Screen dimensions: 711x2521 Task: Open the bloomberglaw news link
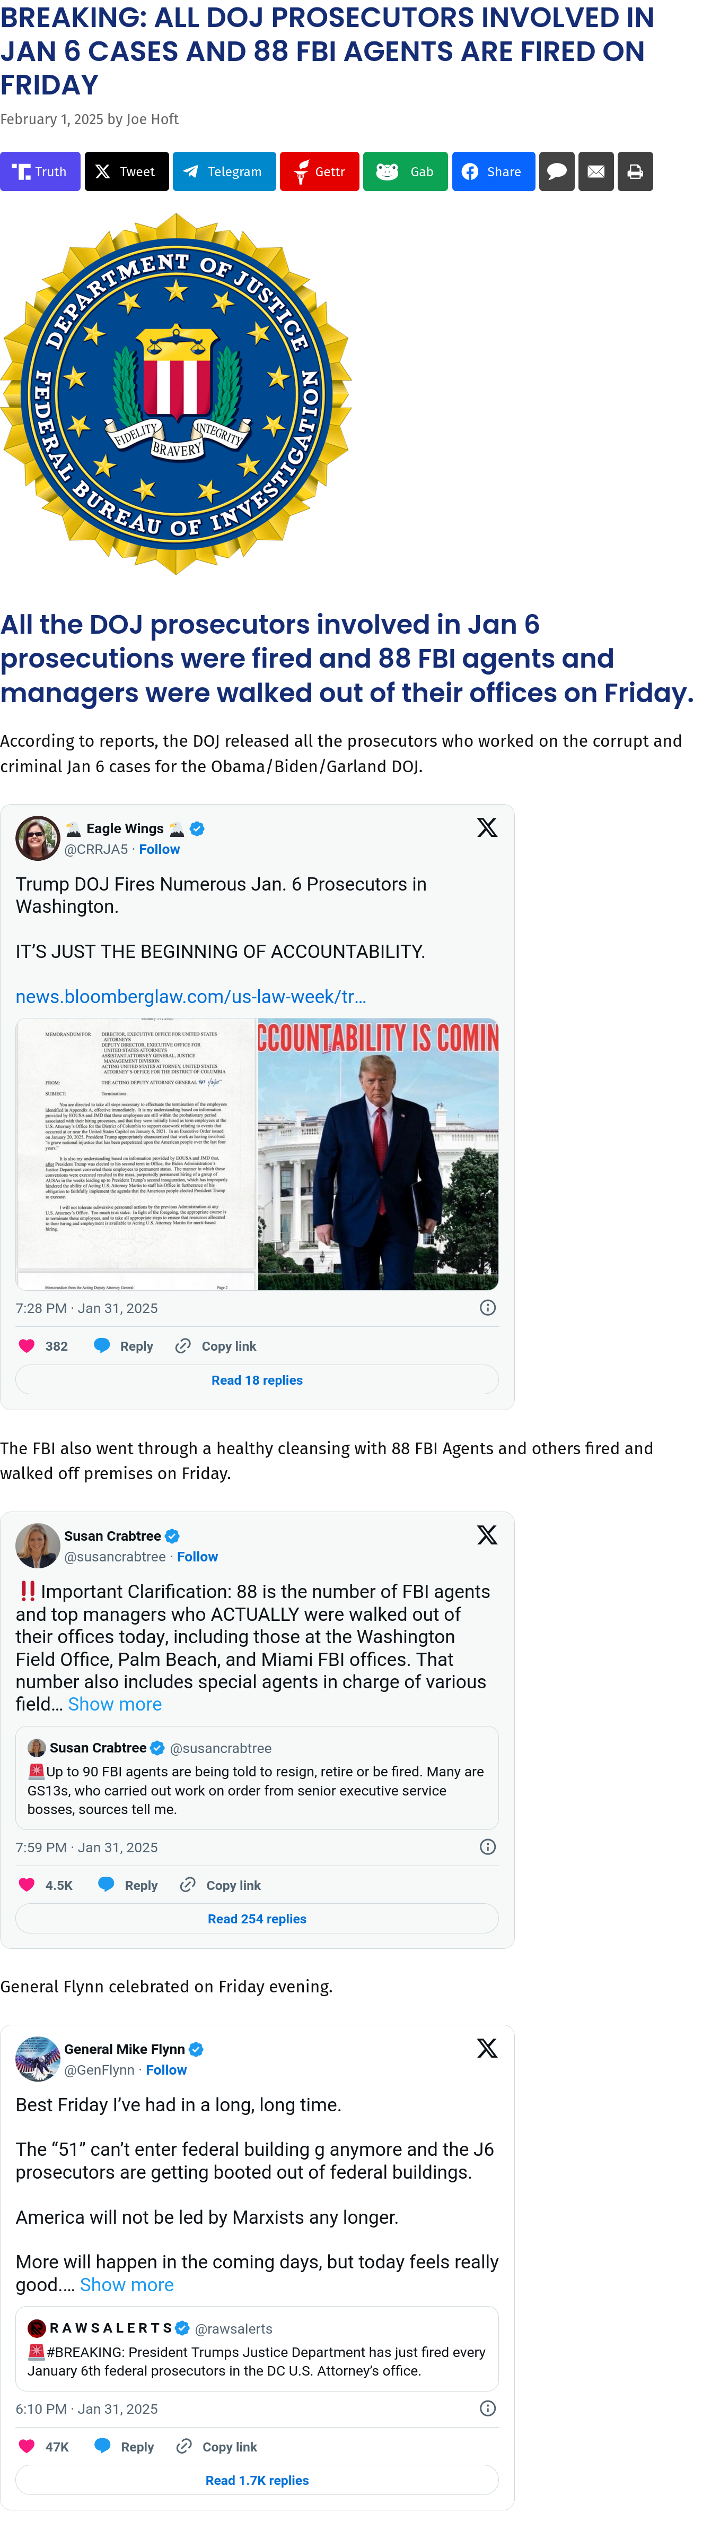[191, 996]
